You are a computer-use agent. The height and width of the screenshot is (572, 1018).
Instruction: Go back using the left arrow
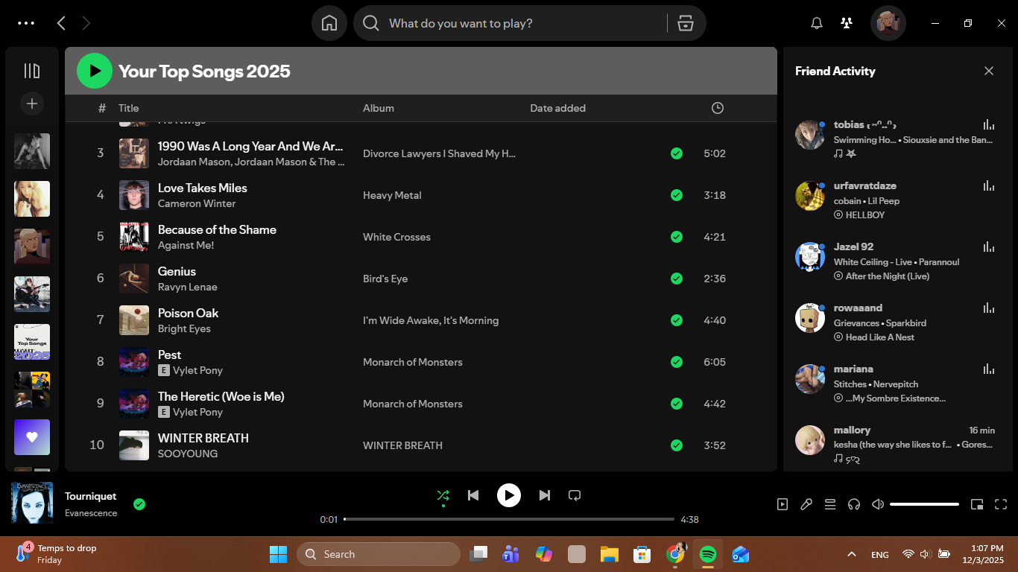(x=61, y=23)
